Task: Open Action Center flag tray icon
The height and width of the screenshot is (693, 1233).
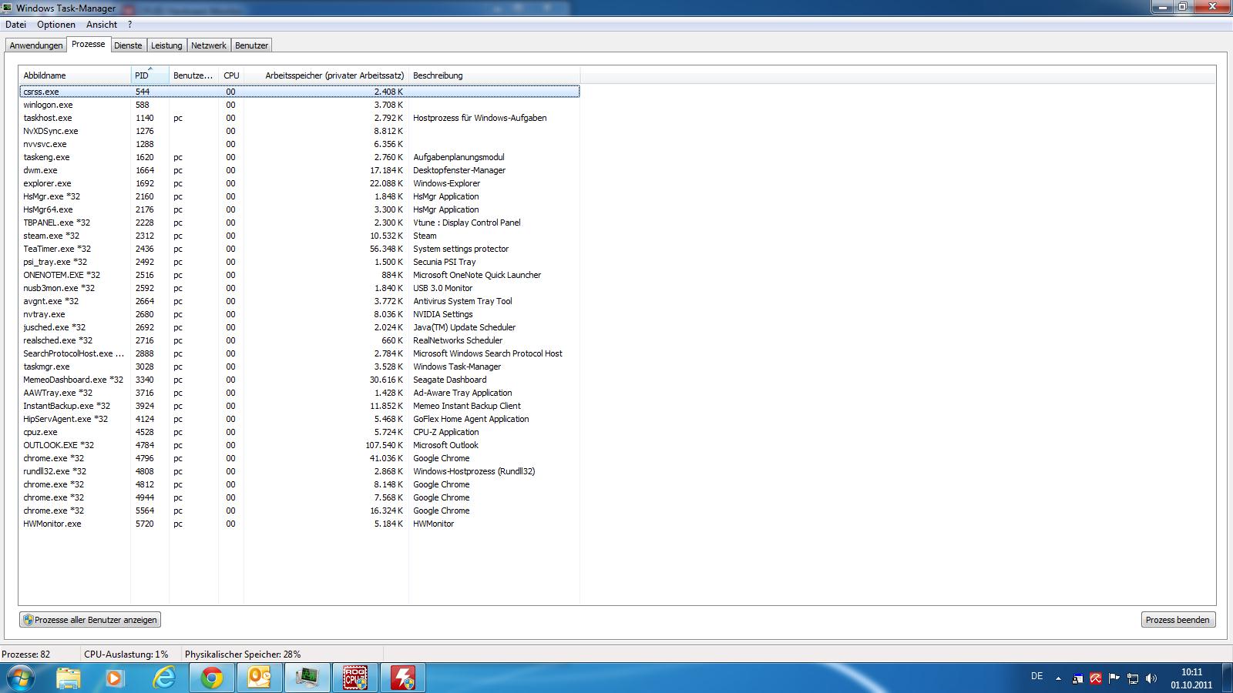Action: pyautogui.click(x=1114, y=678)
